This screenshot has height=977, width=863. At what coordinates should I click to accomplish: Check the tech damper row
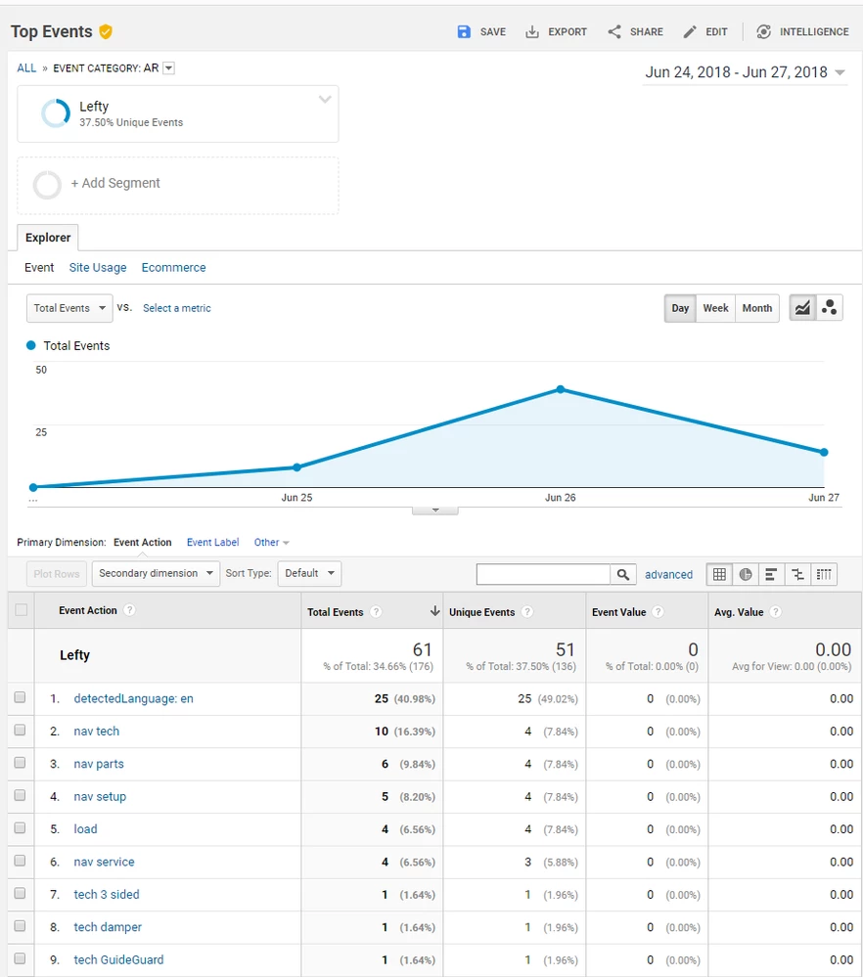pyautogui.click(x=20, y=926)
